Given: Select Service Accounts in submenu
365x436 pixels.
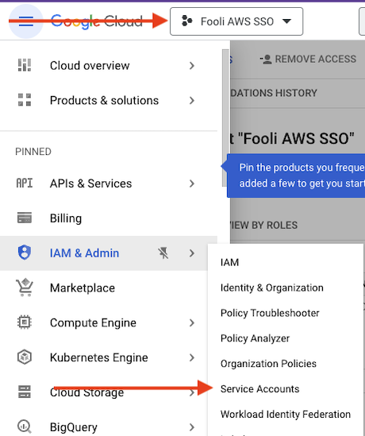Looking at the screenshot, I should [x=259, y=389].
